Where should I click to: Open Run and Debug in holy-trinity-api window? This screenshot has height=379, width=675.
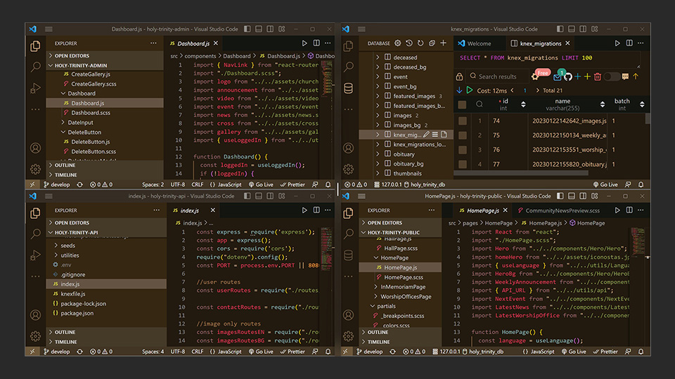point(35,255)
